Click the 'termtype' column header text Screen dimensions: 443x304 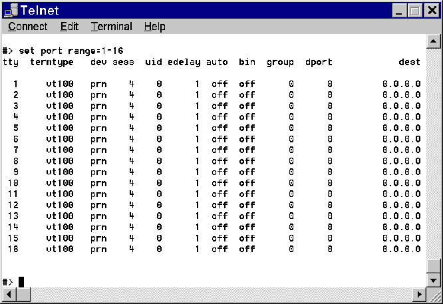pyautogui.click(x=51, y=63)
